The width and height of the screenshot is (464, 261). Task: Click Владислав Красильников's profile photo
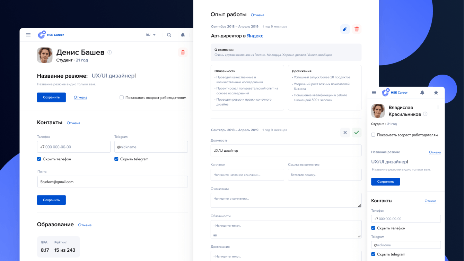click(x=378, y=111)
